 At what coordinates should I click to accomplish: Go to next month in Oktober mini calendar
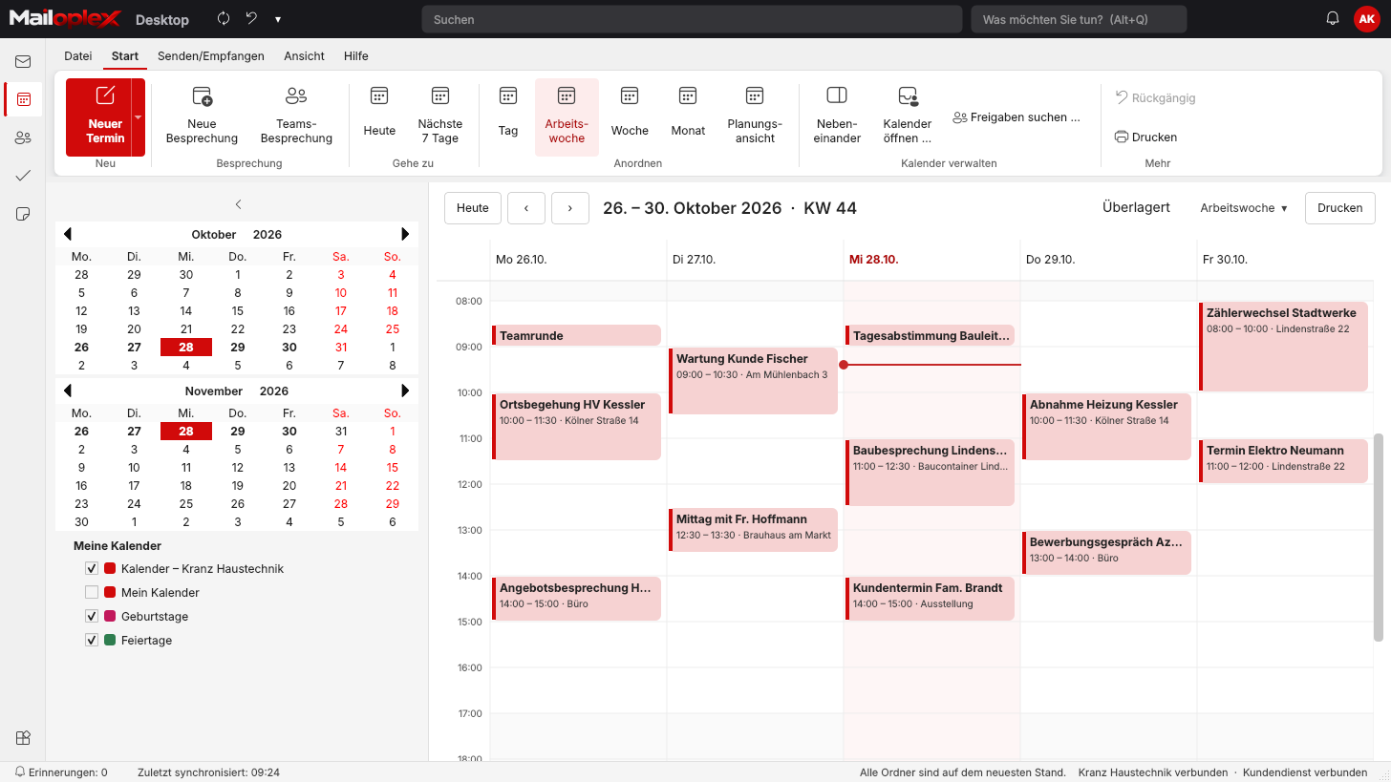406,234
